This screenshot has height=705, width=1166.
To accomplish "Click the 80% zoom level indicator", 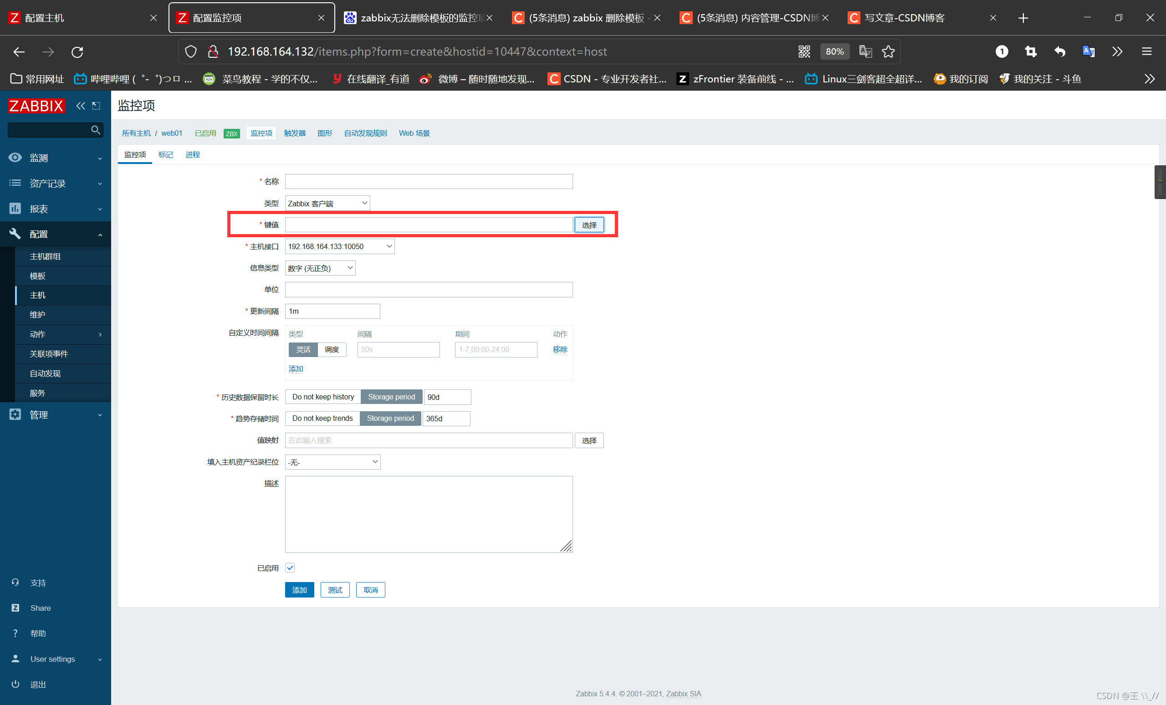I will pos(834,51).
